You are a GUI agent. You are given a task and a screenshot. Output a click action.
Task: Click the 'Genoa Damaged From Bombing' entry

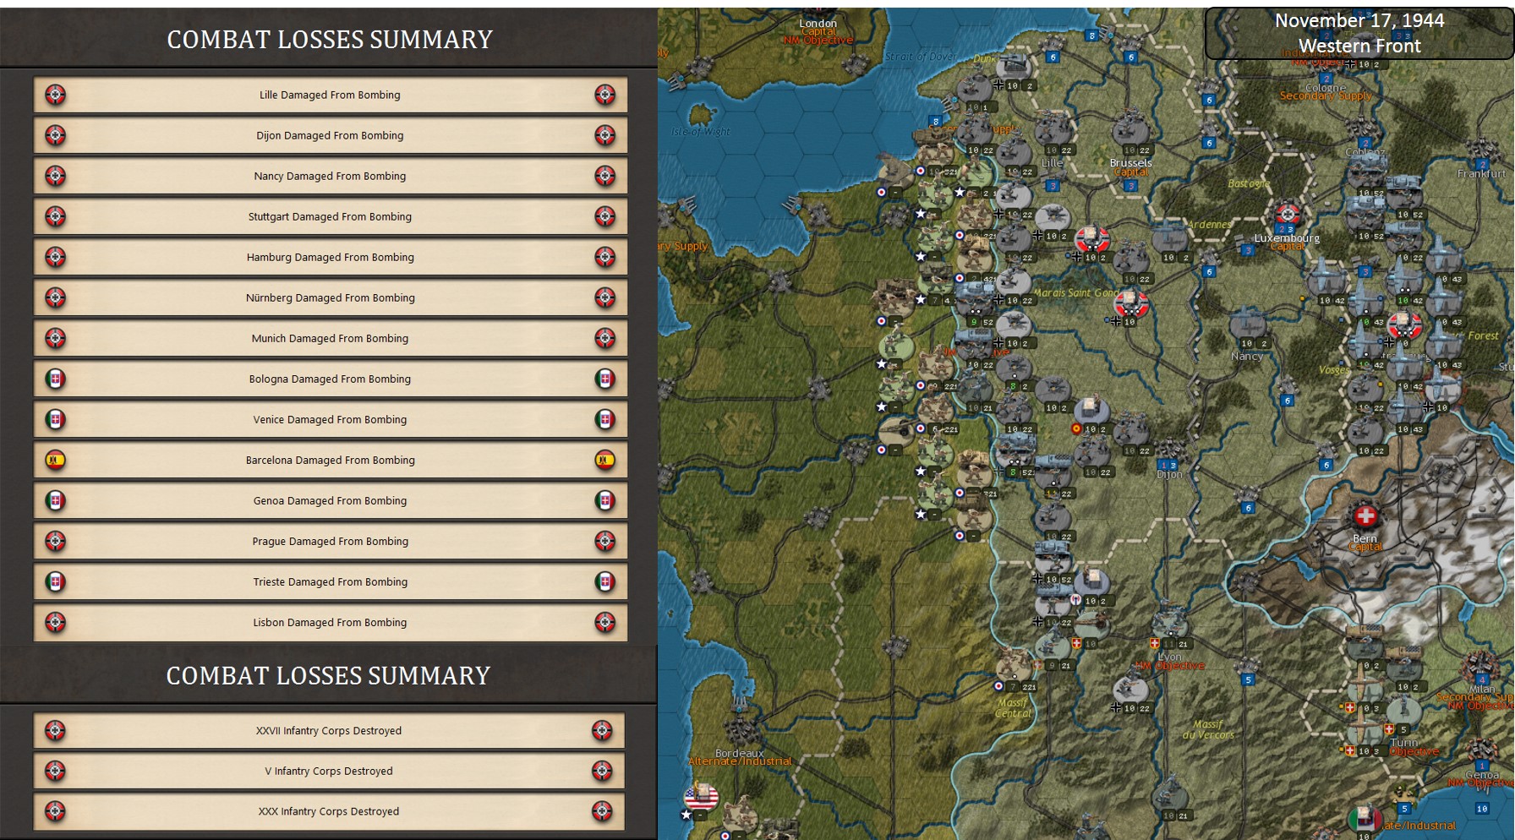[330, 500]
